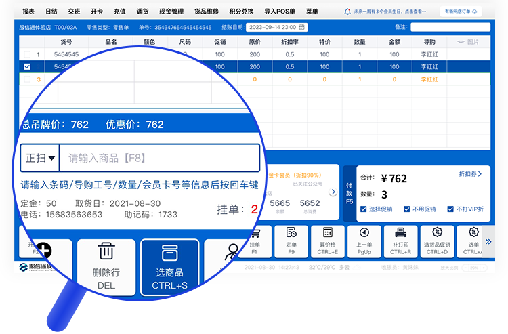Click the 选商品 CTRL+S button

tap(170, 267)
